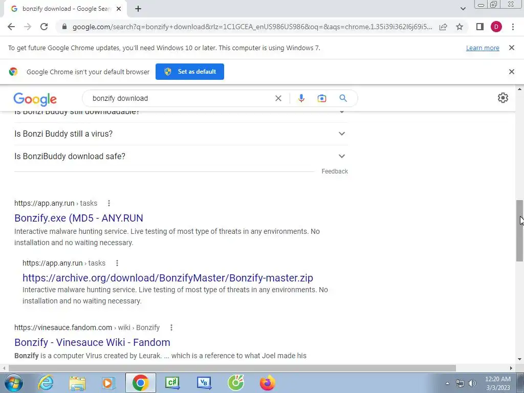Go to Google homepage via logo
Image resolution: width=524 pixels, height=393 pixels.
(35, 99)
